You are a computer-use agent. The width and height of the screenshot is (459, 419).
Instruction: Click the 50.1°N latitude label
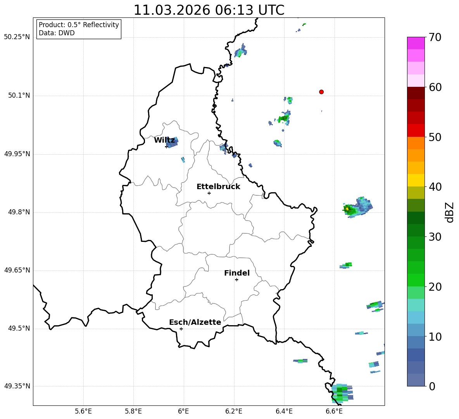19,95
